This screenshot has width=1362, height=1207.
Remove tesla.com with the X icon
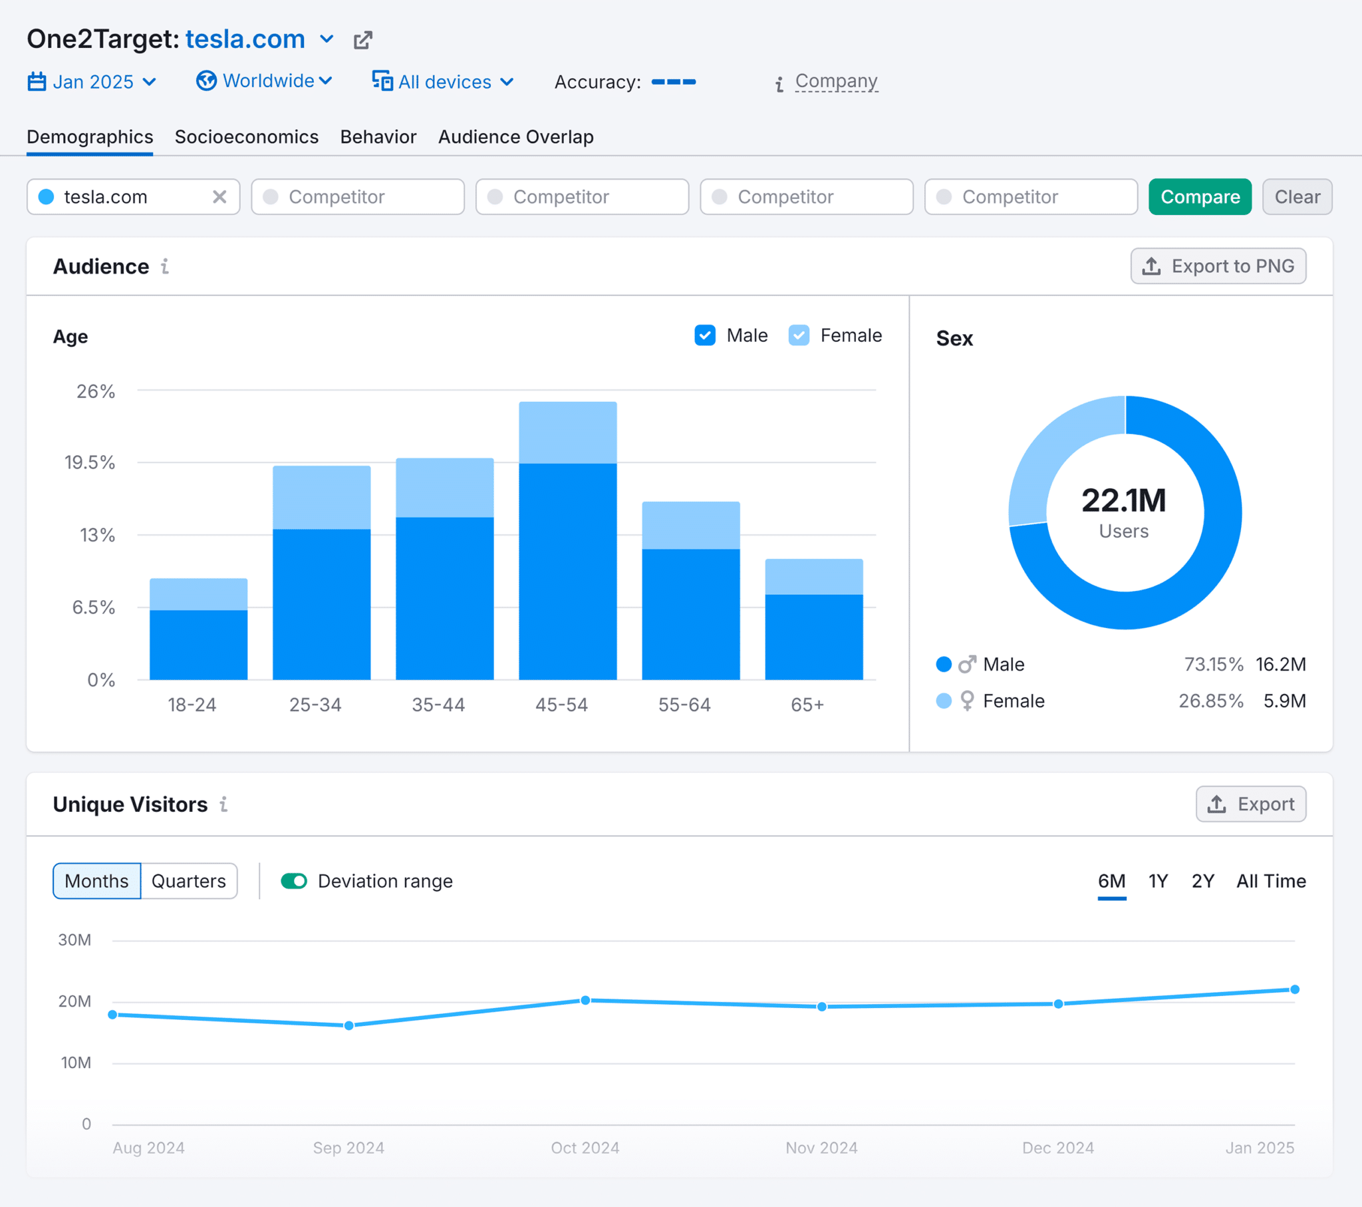tap(219, 197)
